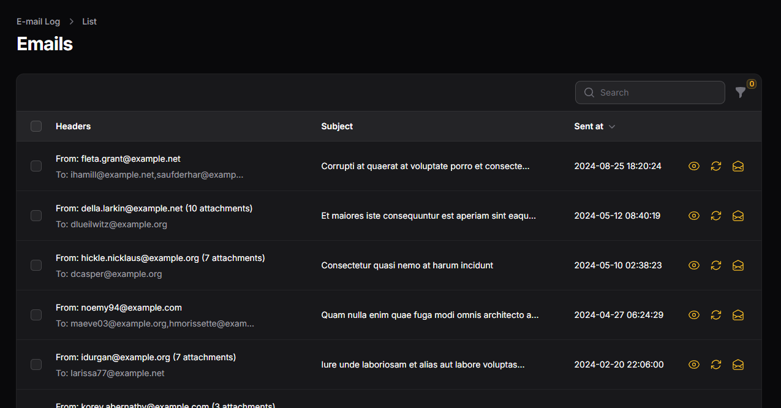Click recipient 'To: larissa77@example.net'
Image resolution: width=781 pixels, height=408 pixels.
[110, 373]
